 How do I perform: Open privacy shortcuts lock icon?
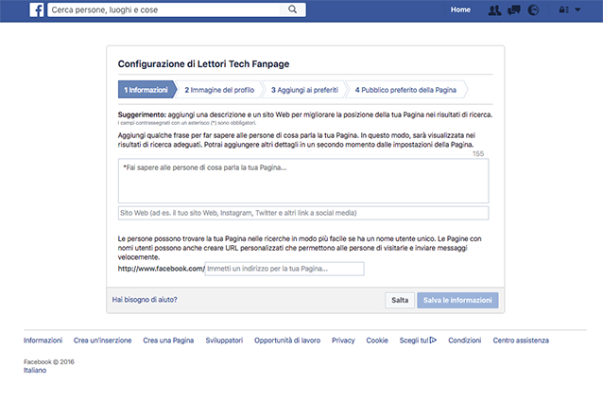563,10
